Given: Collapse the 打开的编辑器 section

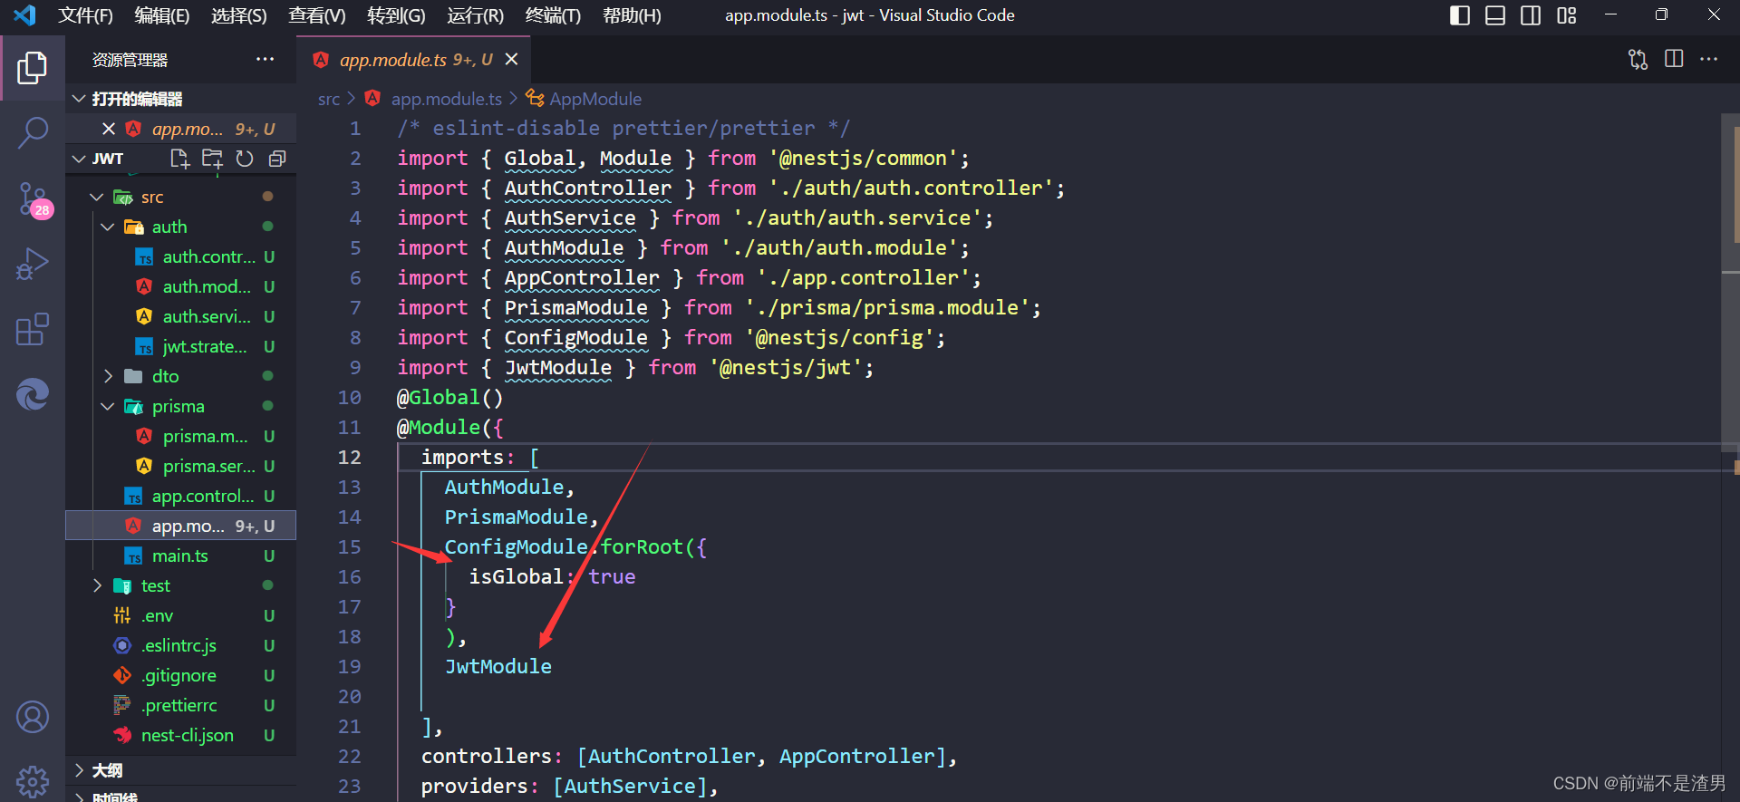Looking at the screenshot, I should [79, 99].
